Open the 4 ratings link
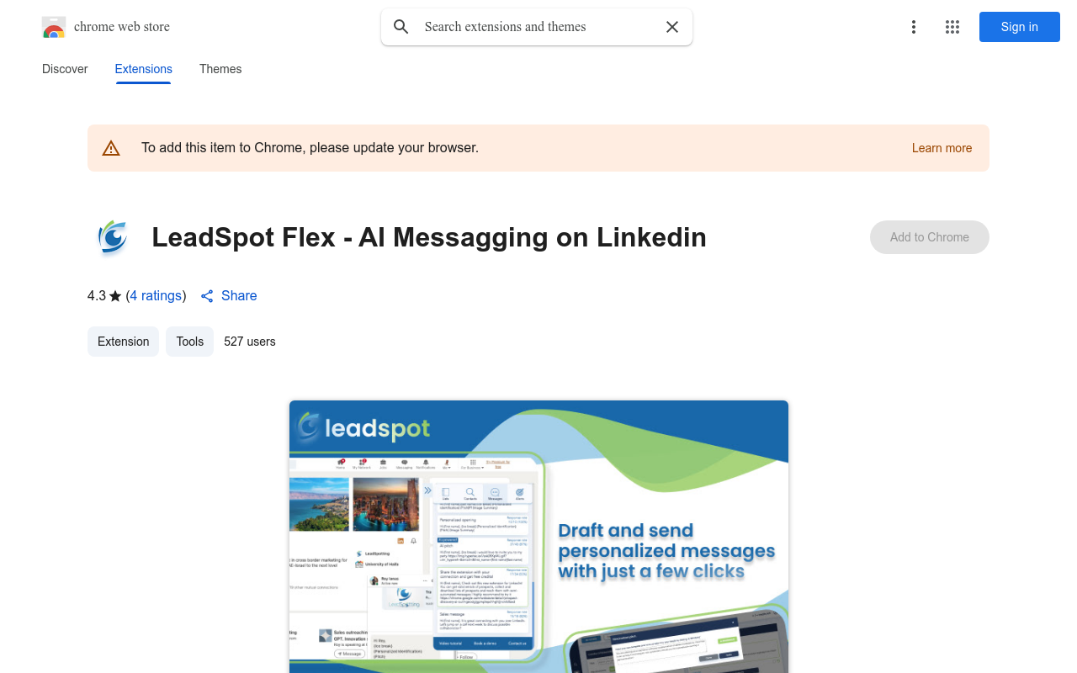 (x=157, y=295)
